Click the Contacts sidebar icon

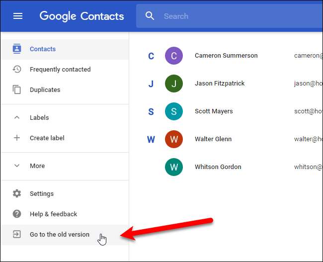17,49
